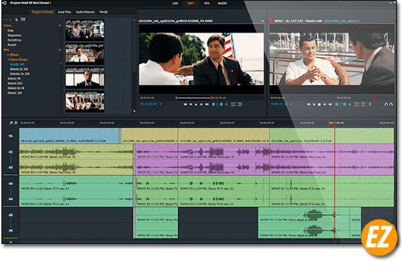Open the Project Wolf Of Wall Street dropdown

(31, 3)
